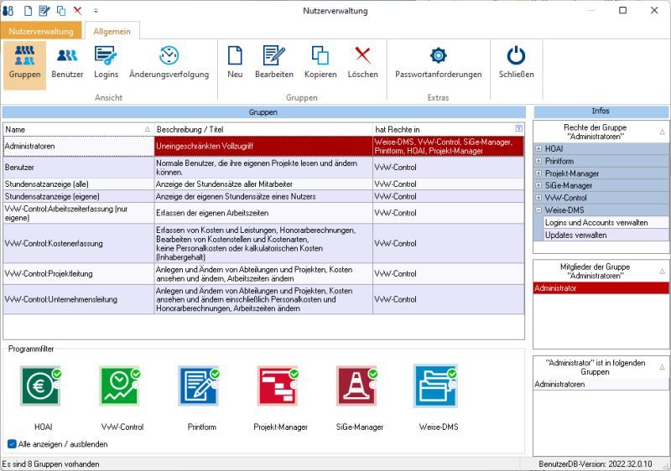Expand the SiGe-Manager rights node
The height and width of the screenshot is (471, 671).
[x=538, y=185]
